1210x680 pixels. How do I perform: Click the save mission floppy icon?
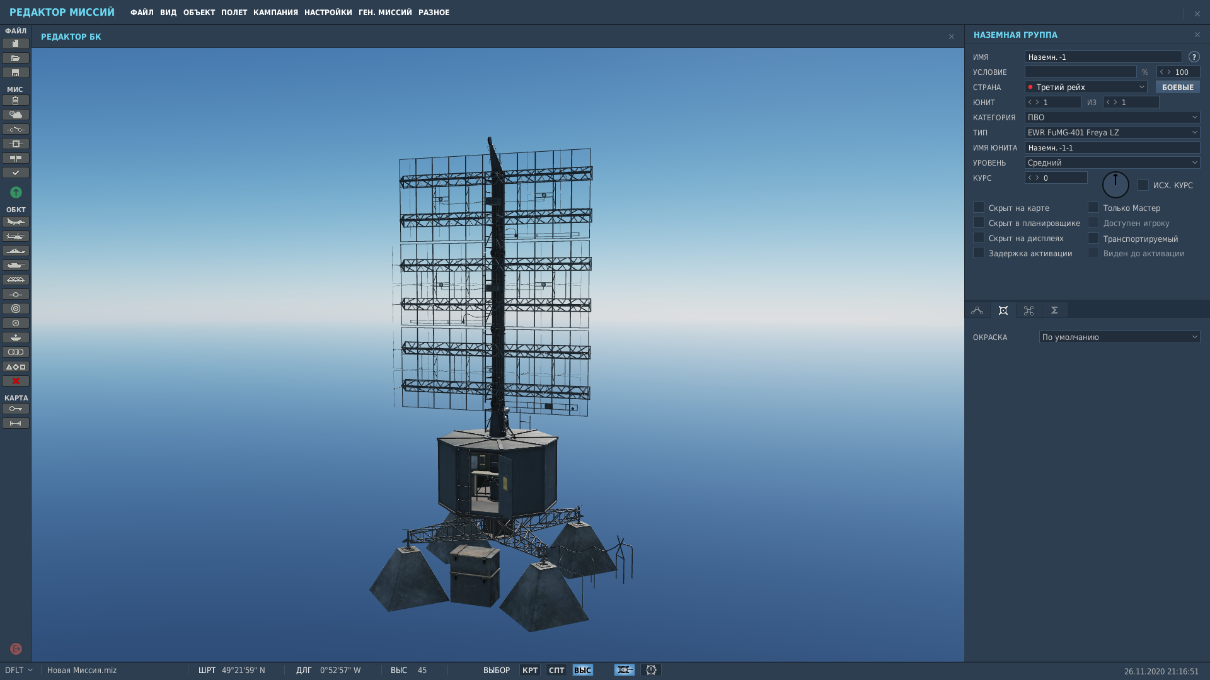(16, 72)
